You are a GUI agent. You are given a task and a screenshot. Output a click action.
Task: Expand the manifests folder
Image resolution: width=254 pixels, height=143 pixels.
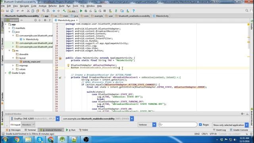click(10, 28)
